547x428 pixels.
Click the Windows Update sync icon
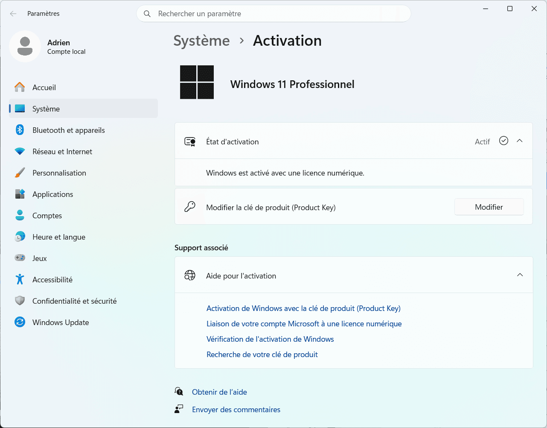[x=20, y=322]
